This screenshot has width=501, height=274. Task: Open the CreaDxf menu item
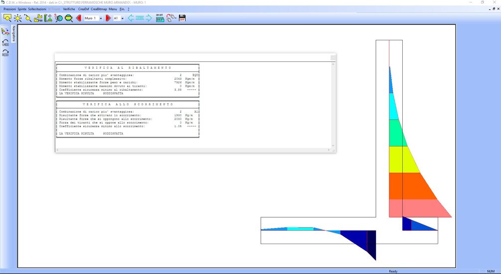click(x=83, y=9)
